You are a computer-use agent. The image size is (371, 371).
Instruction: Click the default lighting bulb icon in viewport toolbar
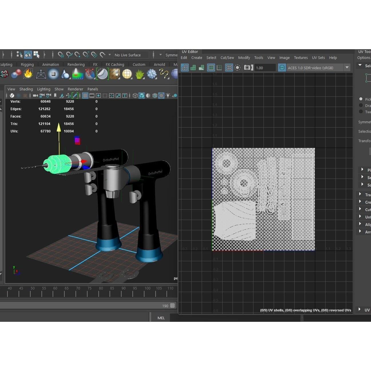pyautogui.click(x=168, y=95)
